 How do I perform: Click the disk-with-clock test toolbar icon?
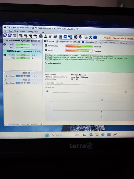pyautogui.click(x=26, y=36)
